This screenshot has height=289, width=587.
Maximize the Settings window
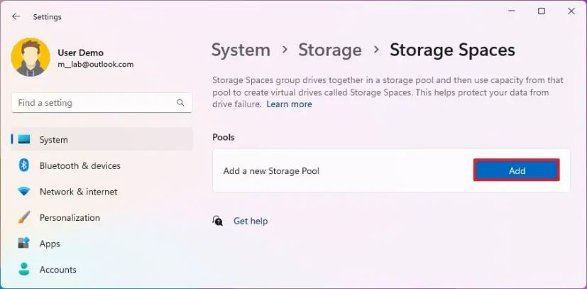point(542,11)
